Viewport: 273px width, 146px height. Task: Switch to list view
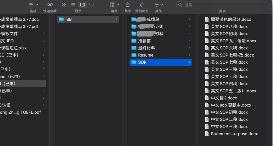(x=73, y=4)
